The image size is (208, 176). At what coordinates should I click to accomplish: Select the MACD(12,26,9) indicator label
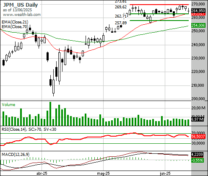16,154
